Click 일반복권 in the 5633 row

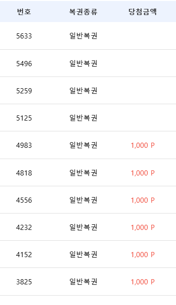(83, 36)
